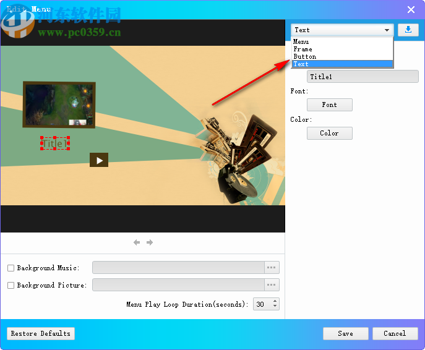The height and width of the screenshot is (350, 425).
Task: Increase loop duration with up arrow
Action: tap(275, 301)
